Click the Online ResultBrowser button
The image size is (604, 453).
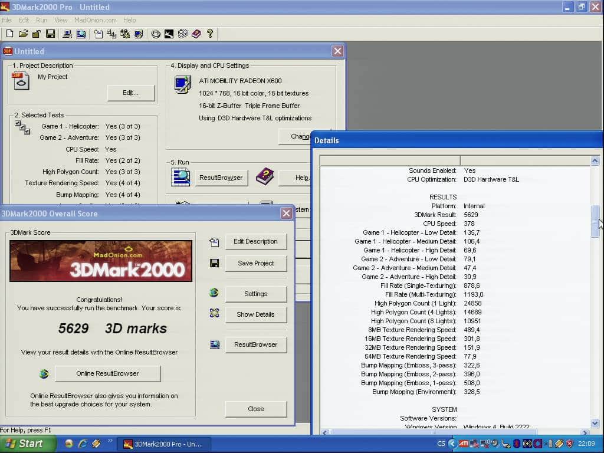pos(107,373)
